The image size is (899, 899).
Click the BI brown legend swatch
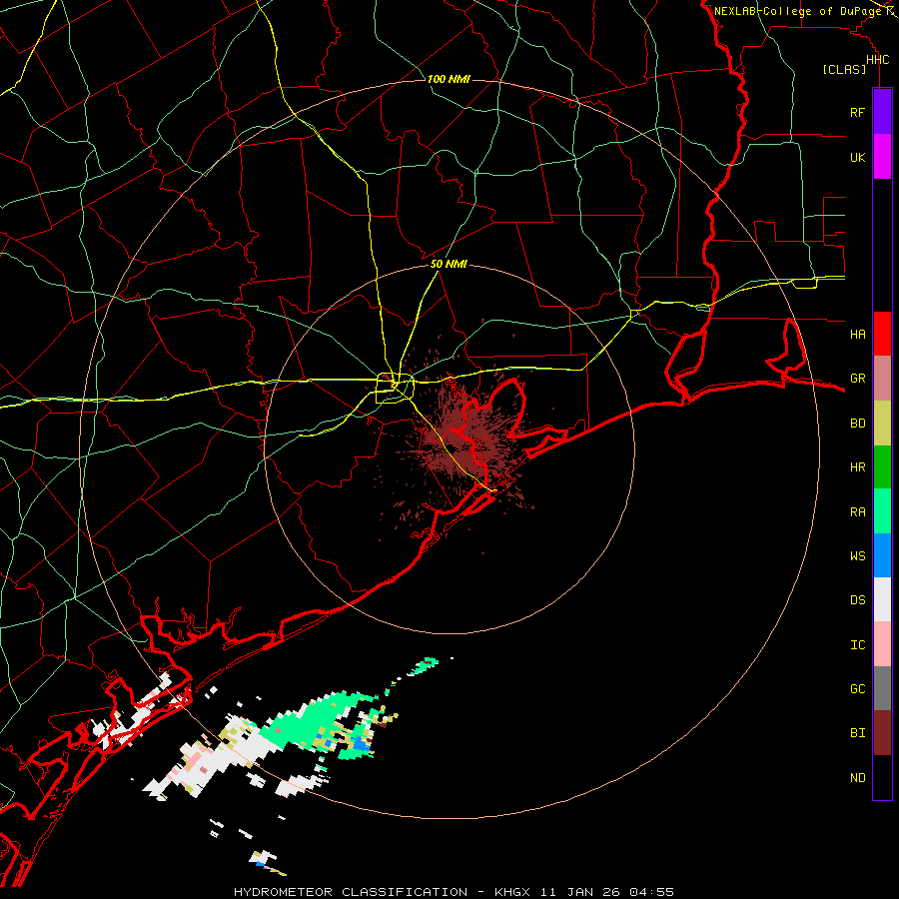click(x=882, y=733)
